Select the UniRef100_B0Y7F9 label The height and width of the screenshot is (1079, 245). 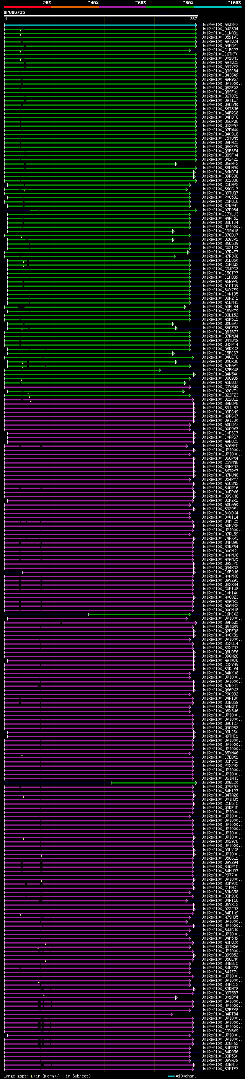coord(220,290)
